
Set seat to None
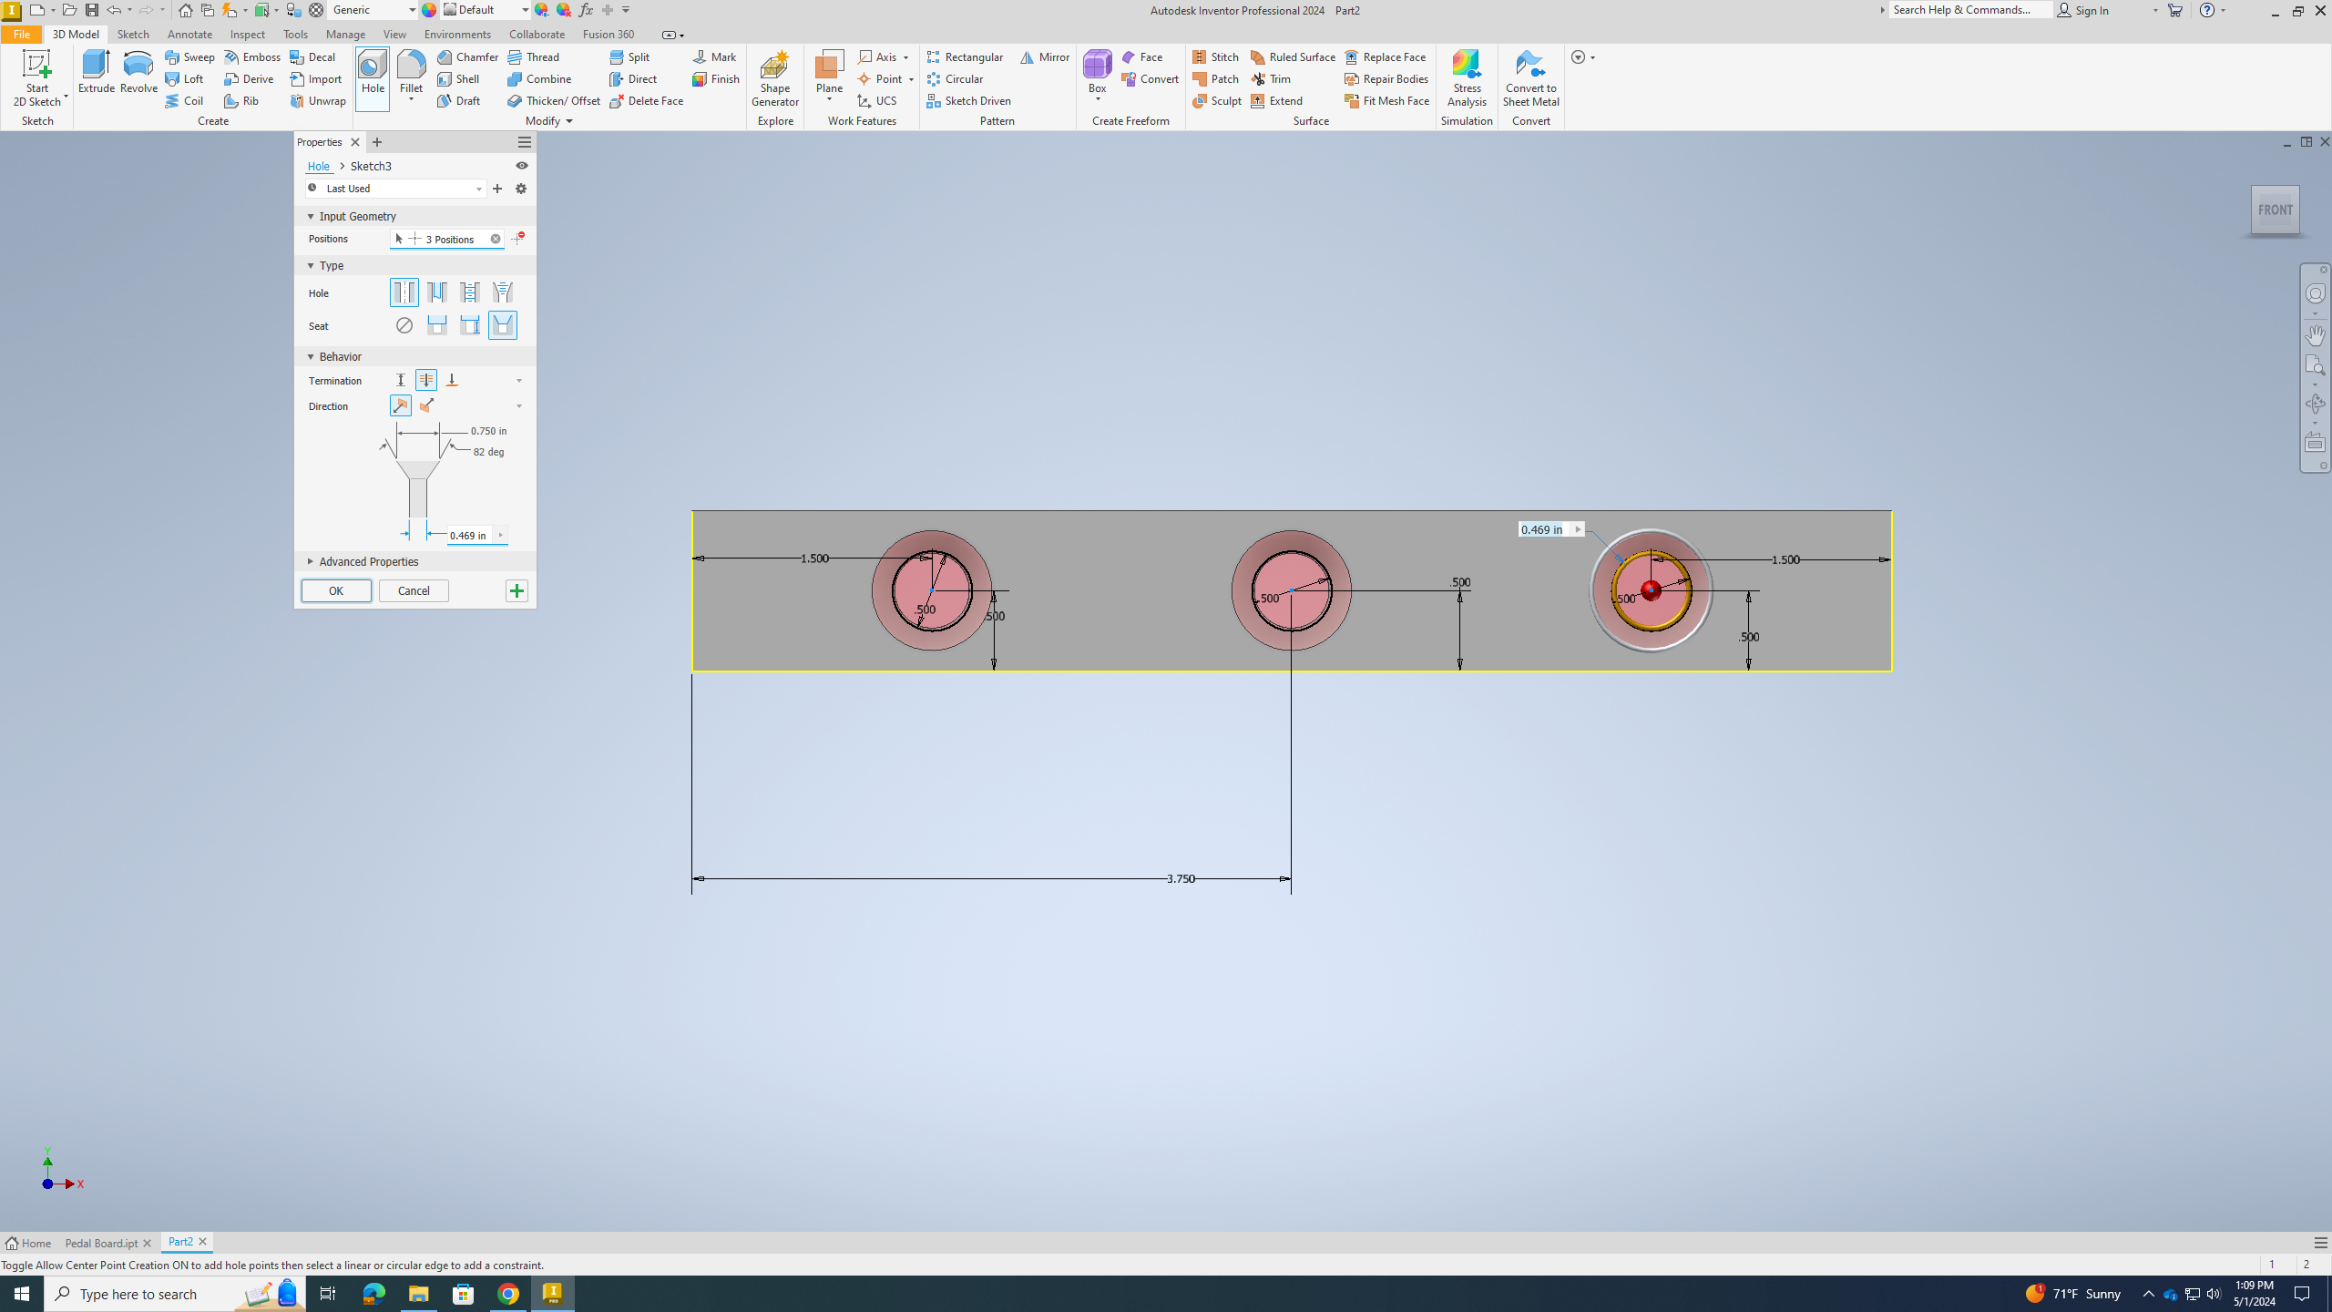coord(404,325)
